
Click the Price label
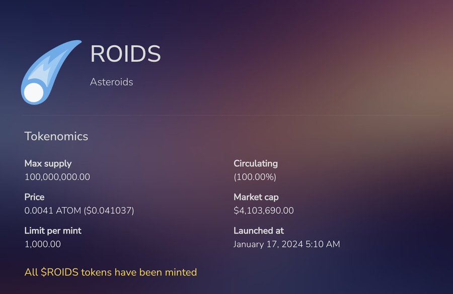click(34, 197)
